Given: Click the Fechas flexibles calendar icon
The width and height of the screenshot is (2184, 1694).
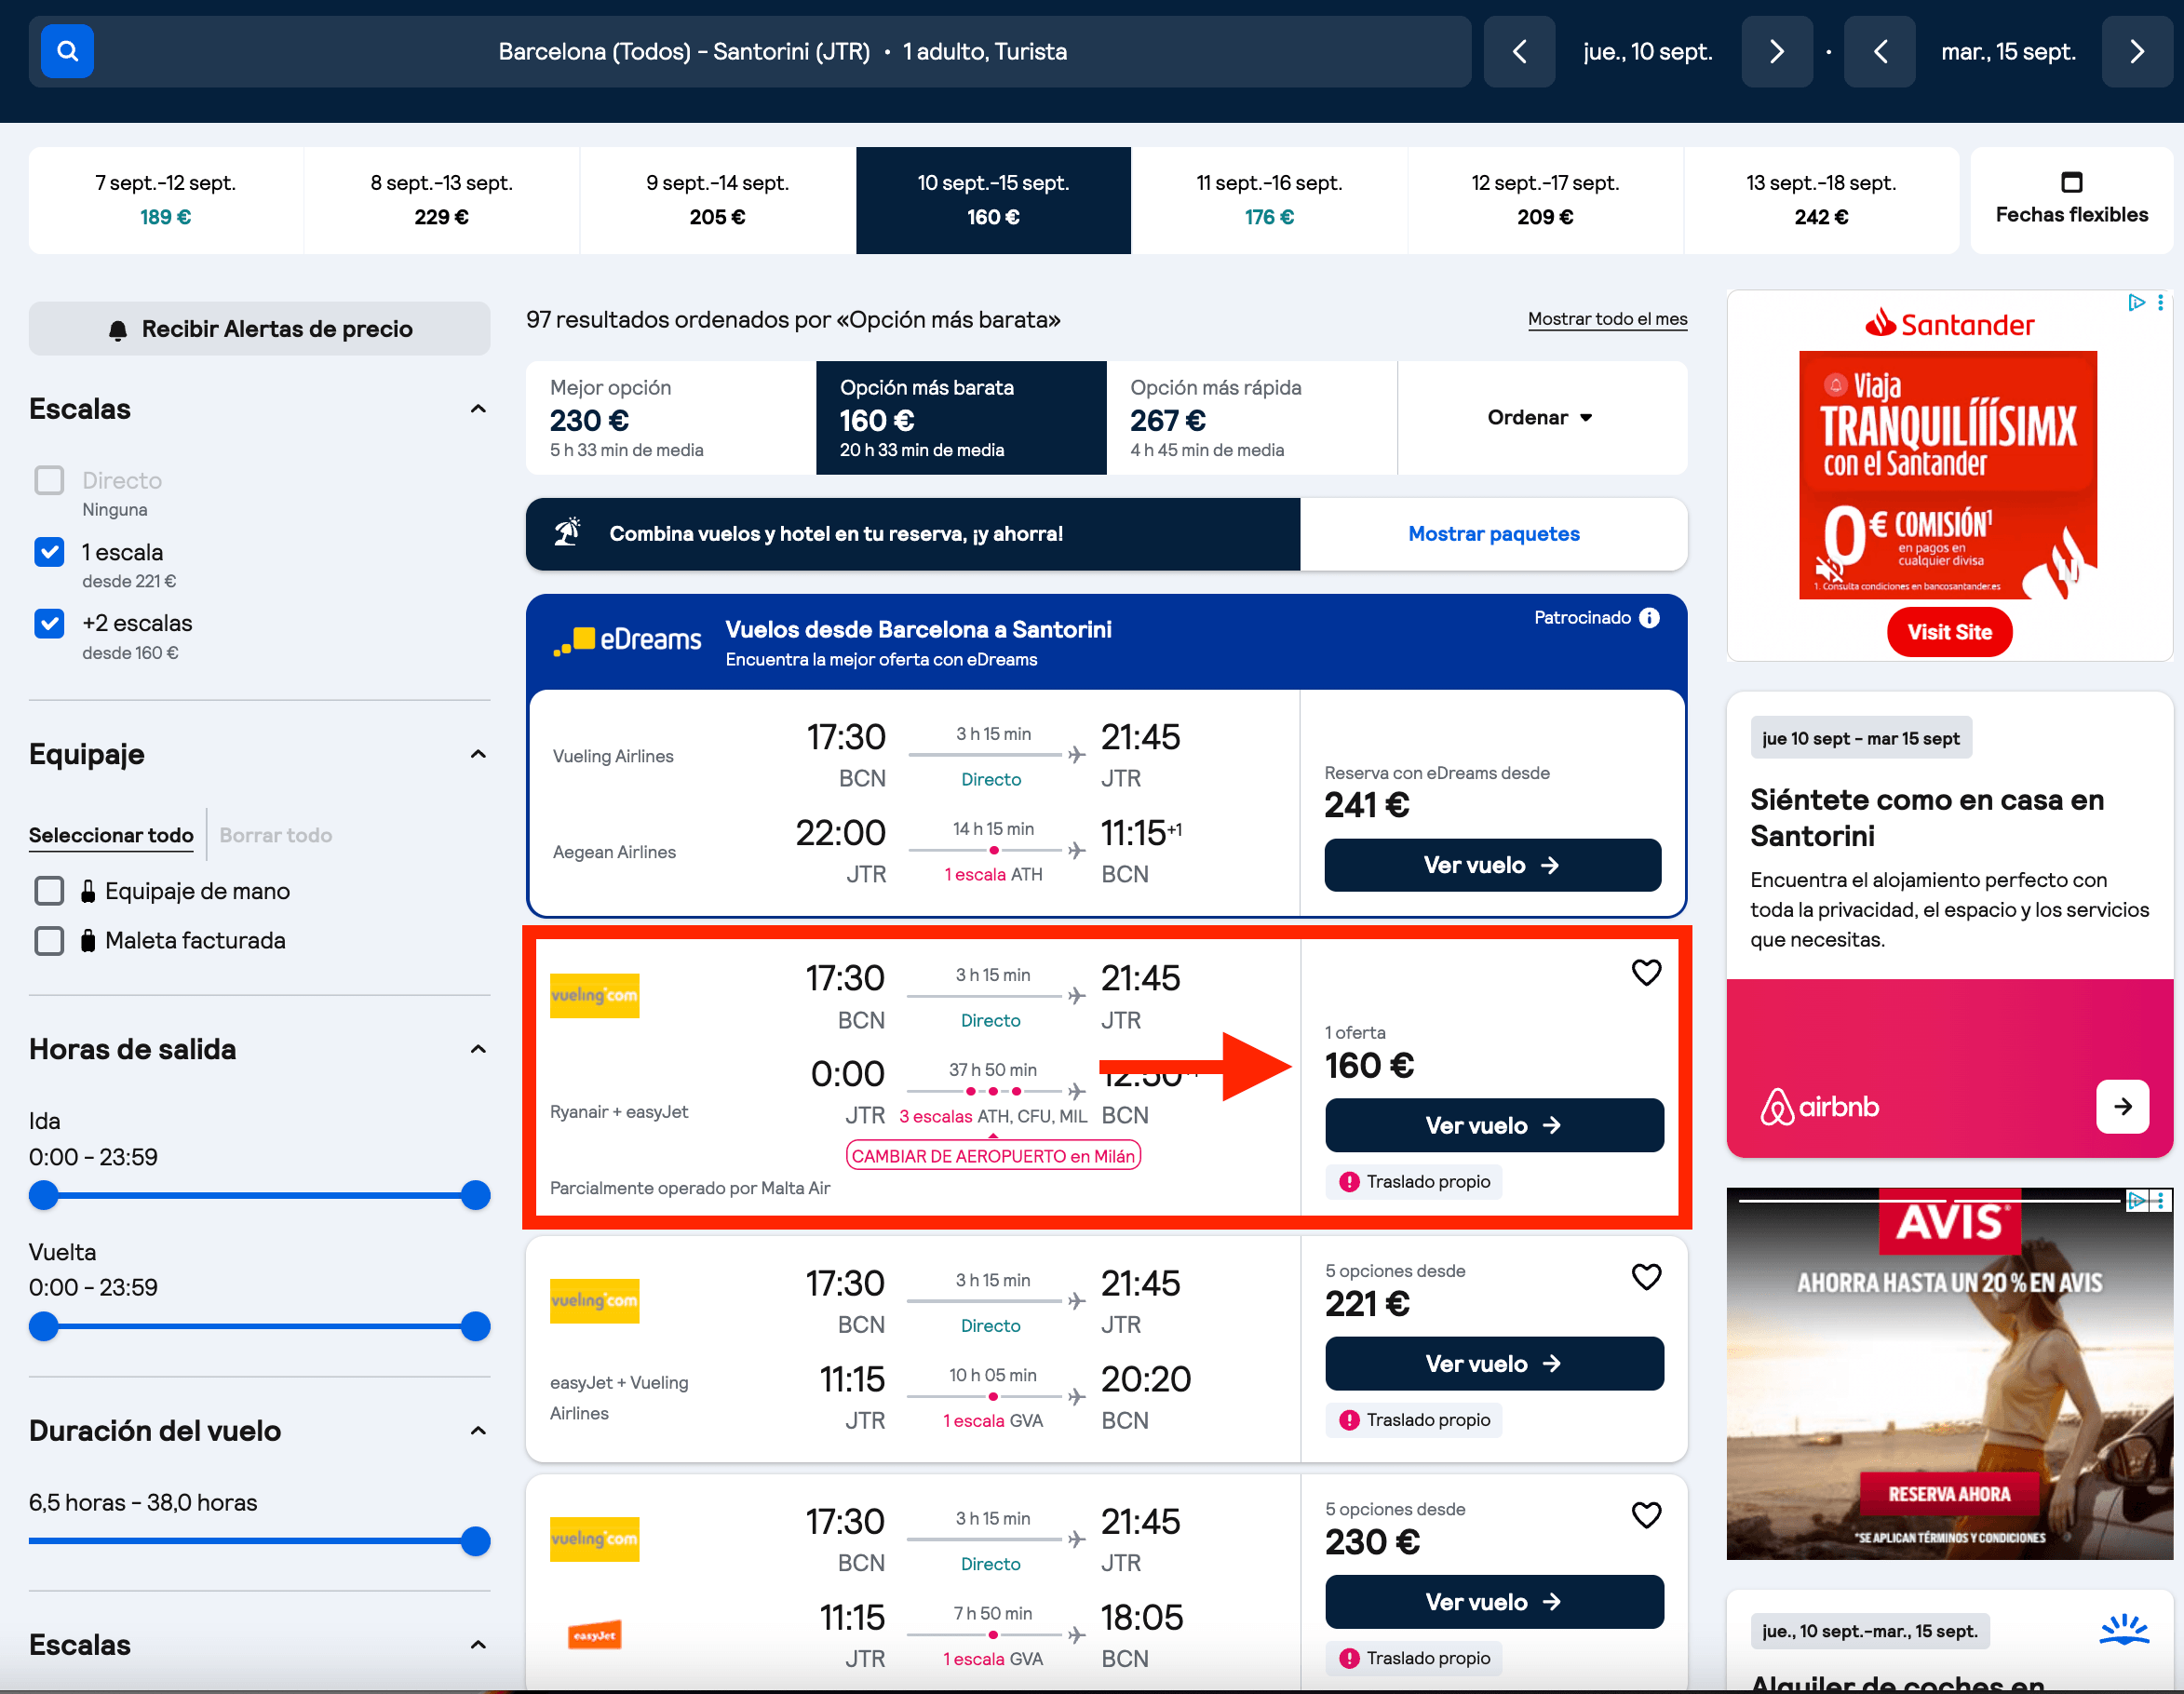Looking at the screenshot, I should click(x=2071, y=182).
